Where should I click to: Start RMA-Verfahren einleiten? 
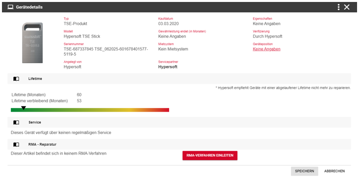(x=210, y=155)
